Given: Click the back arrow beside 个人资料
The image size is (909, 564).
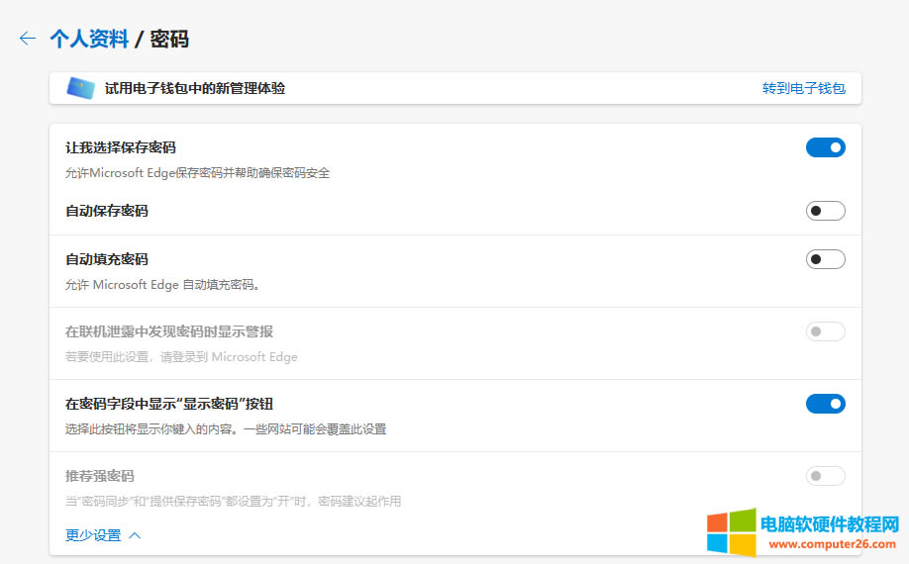Looking at the screenshot, I should point(27,39).
